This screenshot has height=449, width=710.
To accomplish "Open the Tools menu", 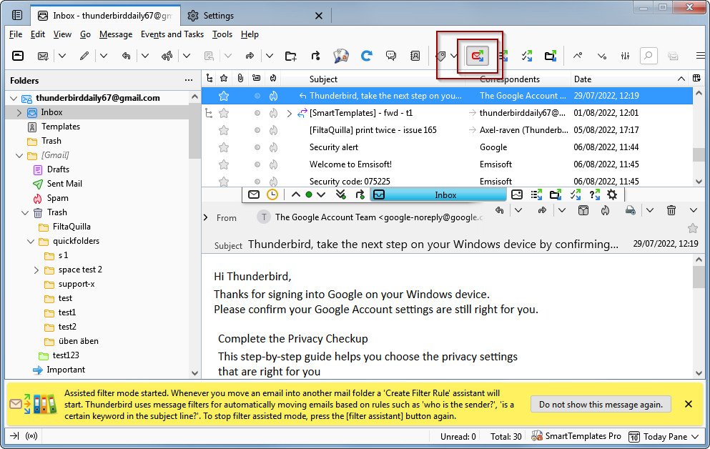I will 222,34.
